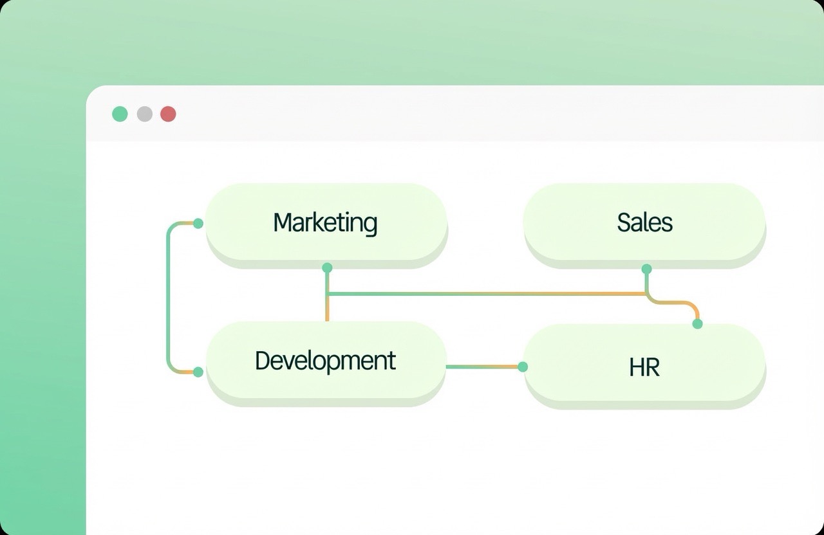This screenshot has height=535, width=824.
Task: Click the window title bar
Action: (451, 114)
